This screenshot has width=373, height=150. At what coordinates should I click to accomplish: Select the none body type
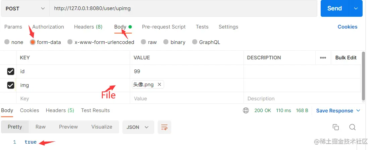tap(7, 42)
